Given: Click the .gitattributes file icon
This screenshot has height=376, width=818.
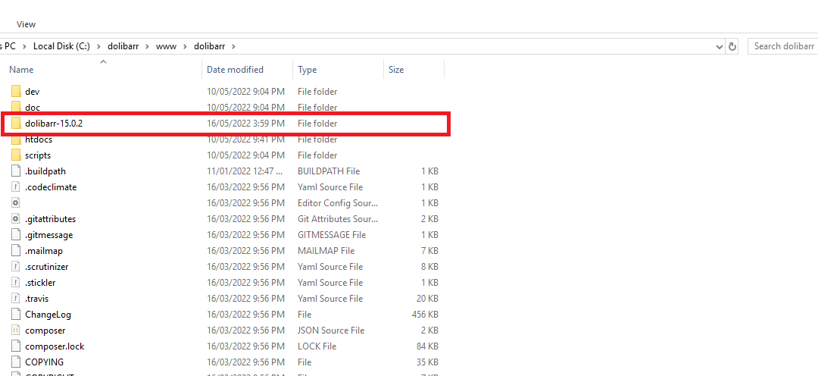Looking at the screenshot, I should (16, 219).
